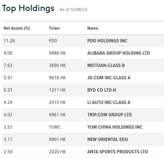
Task: Select the 5.91 net assets value
Action: pos(8,78)
